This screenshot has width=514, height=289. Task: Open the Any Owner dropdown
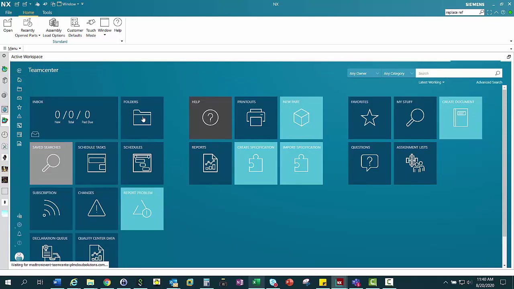click(364, 73)
